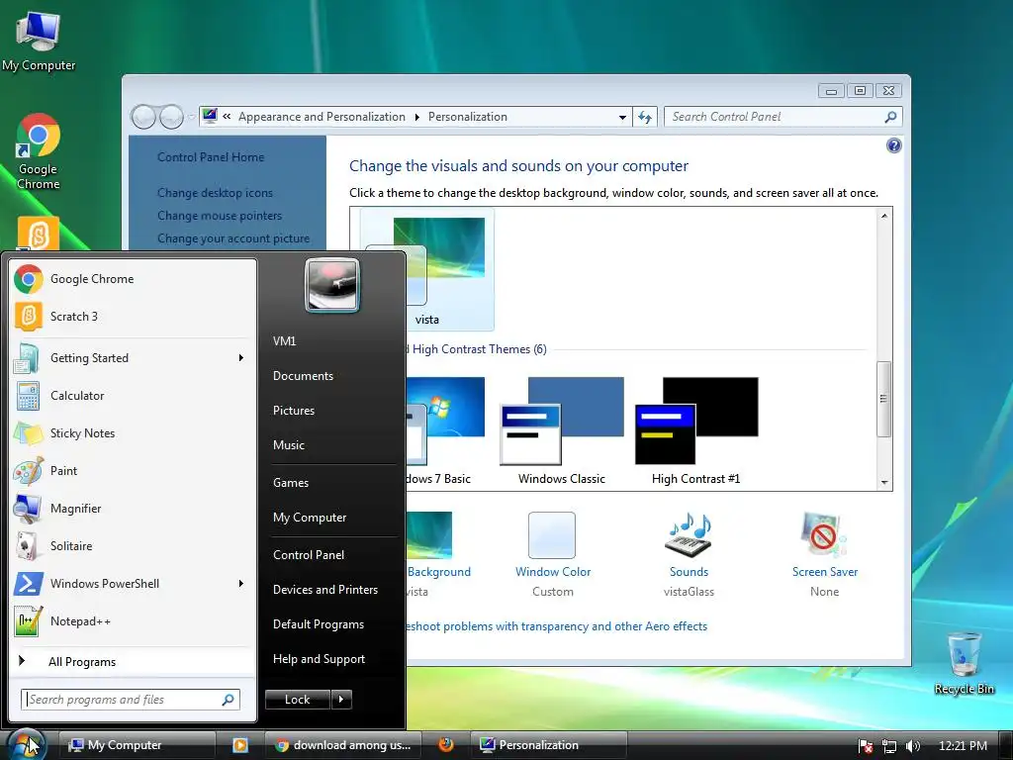Open the Sounds settings icon
1013x760 pixels.
click(x=689, y=535)
